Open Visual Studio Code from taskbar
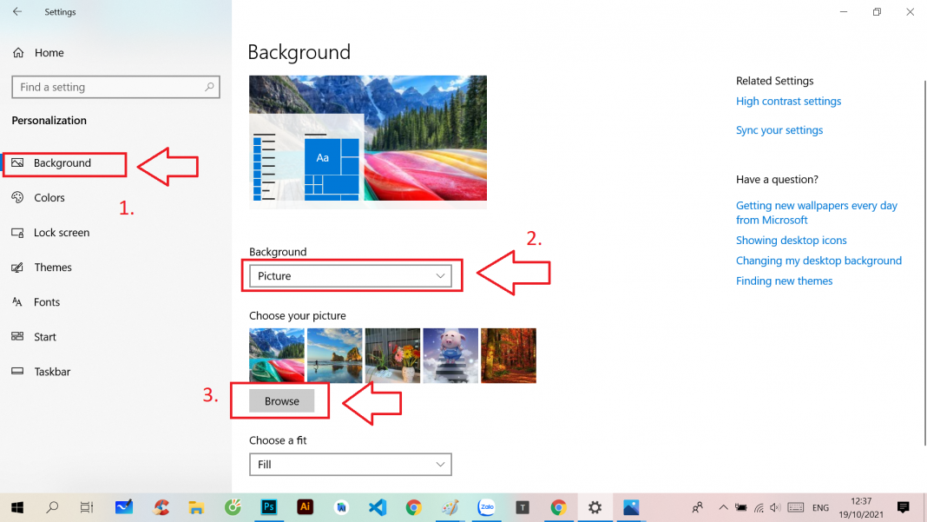 (x=377, y=507)
